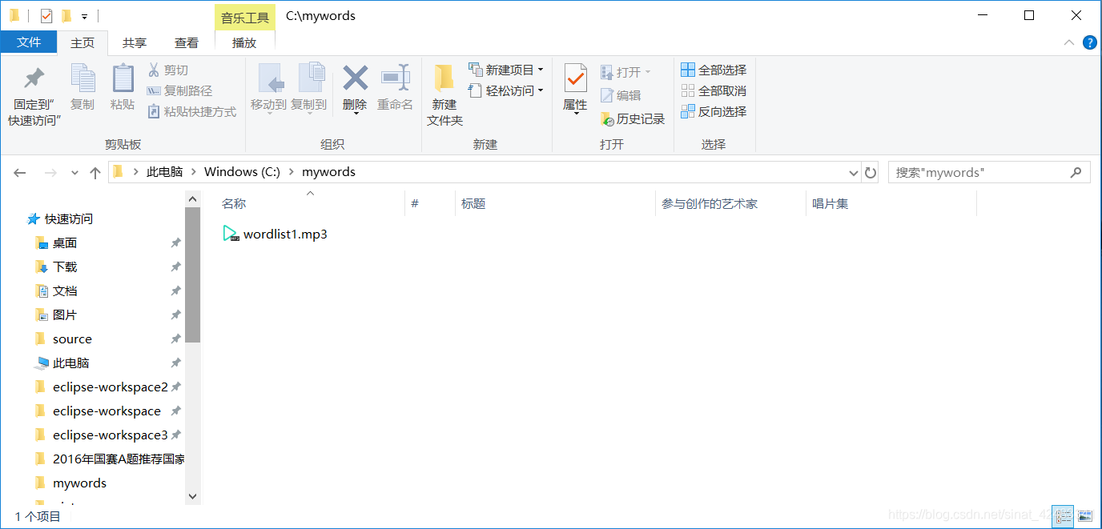Click the quick access New folder icon
Viewport: 1102px width, 529px height.
[x=66, y=15]
